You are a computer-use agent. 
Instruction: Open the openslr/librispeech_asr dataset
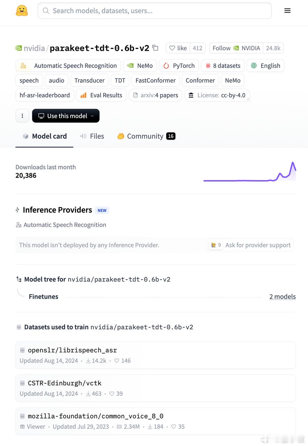tap(155, 355)
